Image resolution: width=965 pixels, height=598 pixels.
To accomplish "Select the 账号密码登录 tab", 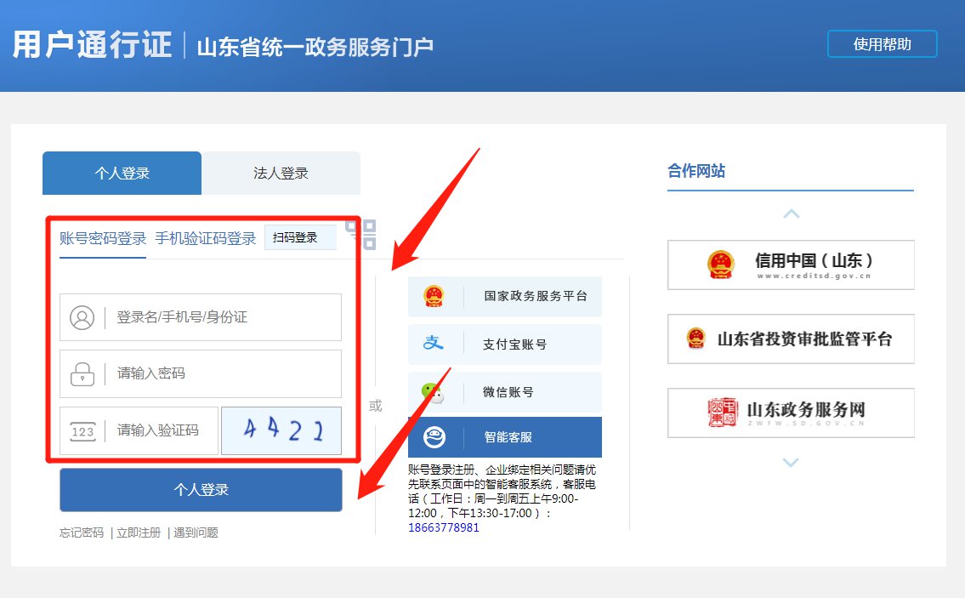I will [x=103, y=238].
